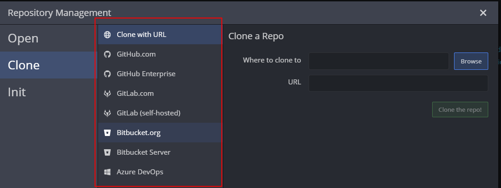
Task: Pick the GitLab (self-hosted) entry
Action: (149, 113)
